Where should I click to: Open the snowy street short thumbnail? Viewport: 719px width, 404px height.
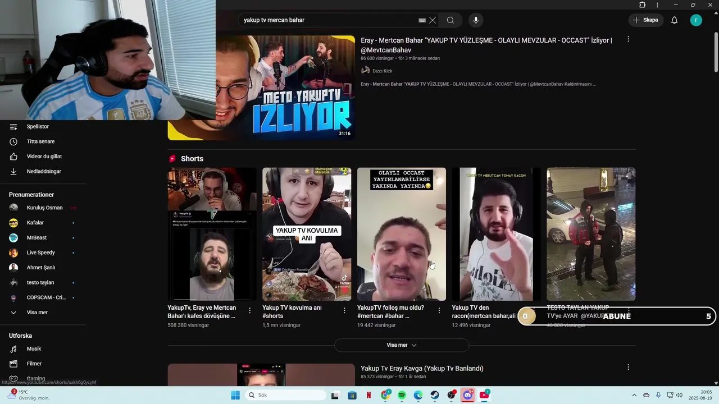tap(591, 234)
